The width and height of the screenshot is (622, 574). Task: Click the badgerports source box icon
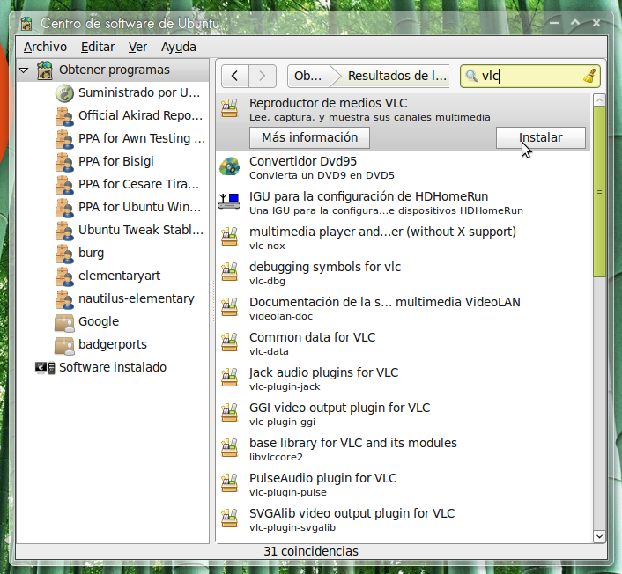coord(64,346)
